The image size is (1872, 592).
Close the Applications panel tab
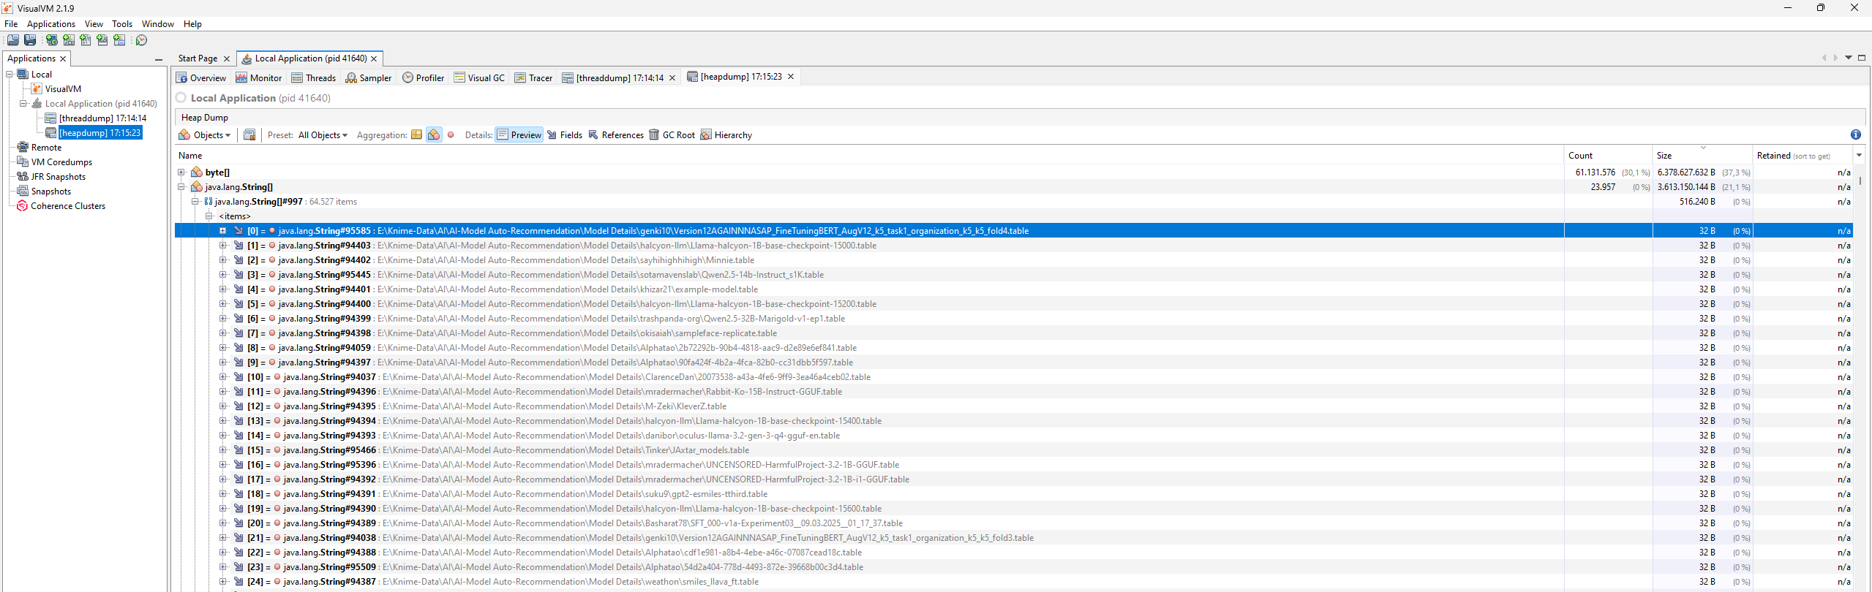click(63, 58)
